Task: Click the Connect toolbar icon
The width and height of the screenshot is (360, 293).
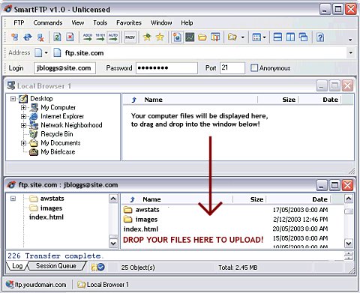Action: point(15,37)
